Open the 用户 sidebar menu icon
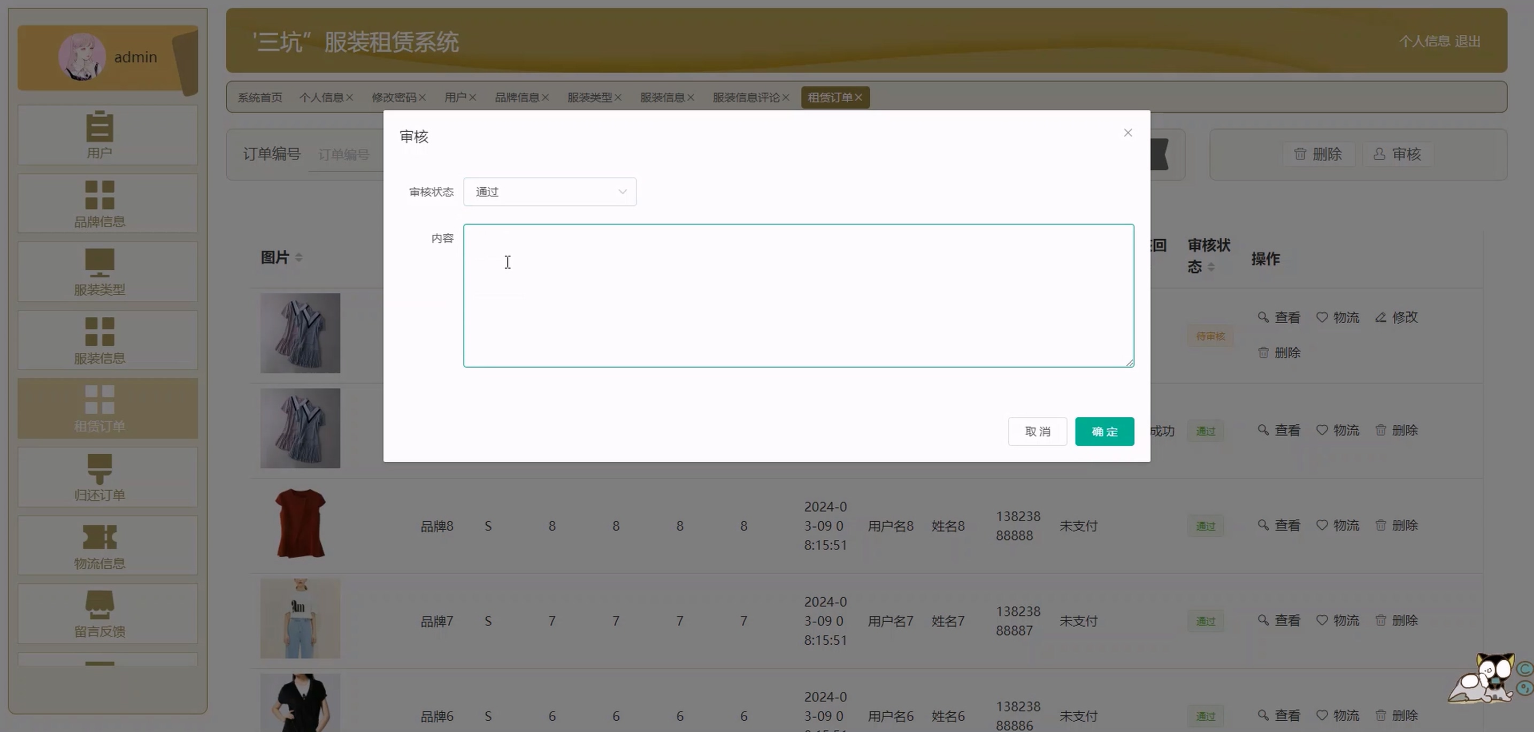This screenshot has width=1534, height=732. point(99,126)
